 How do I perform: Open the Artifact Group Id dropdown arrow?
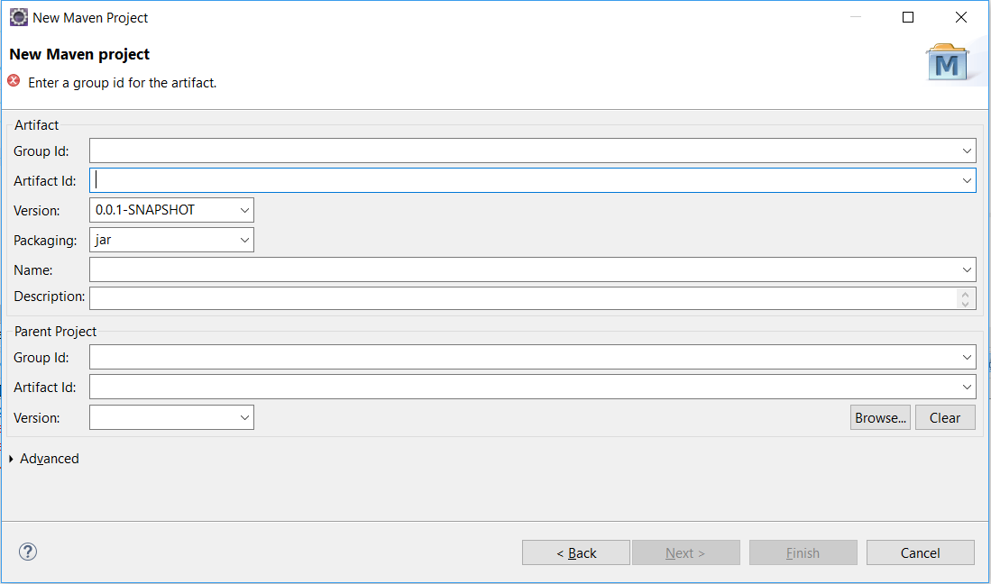coord(967,151)
